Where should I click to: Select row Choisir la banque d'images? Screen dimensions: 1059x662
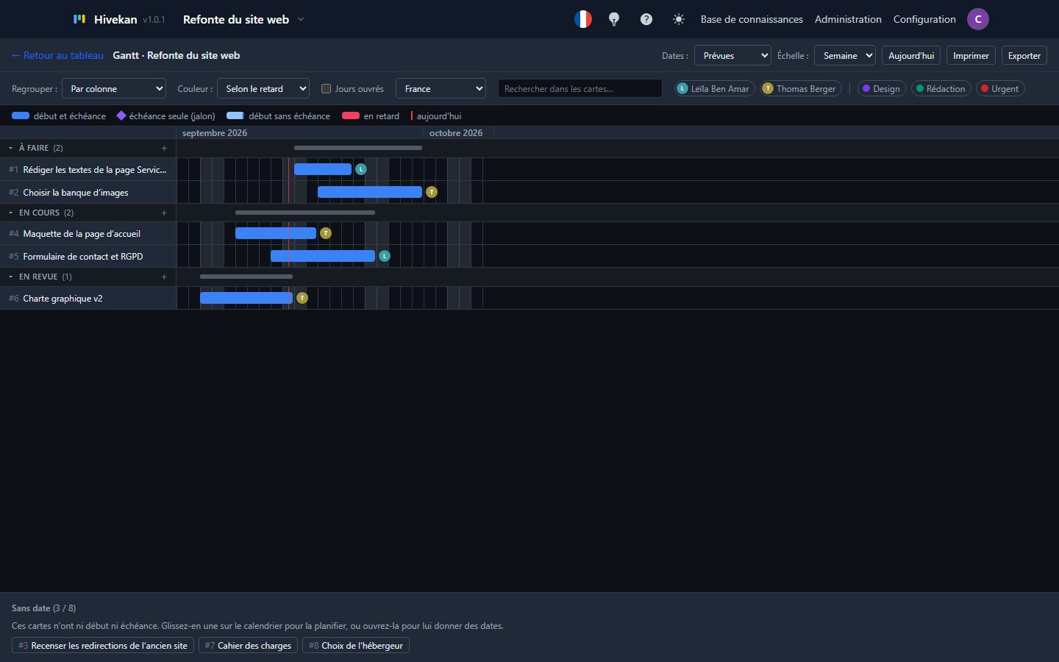pyautogui.click(x=88, y=192)
